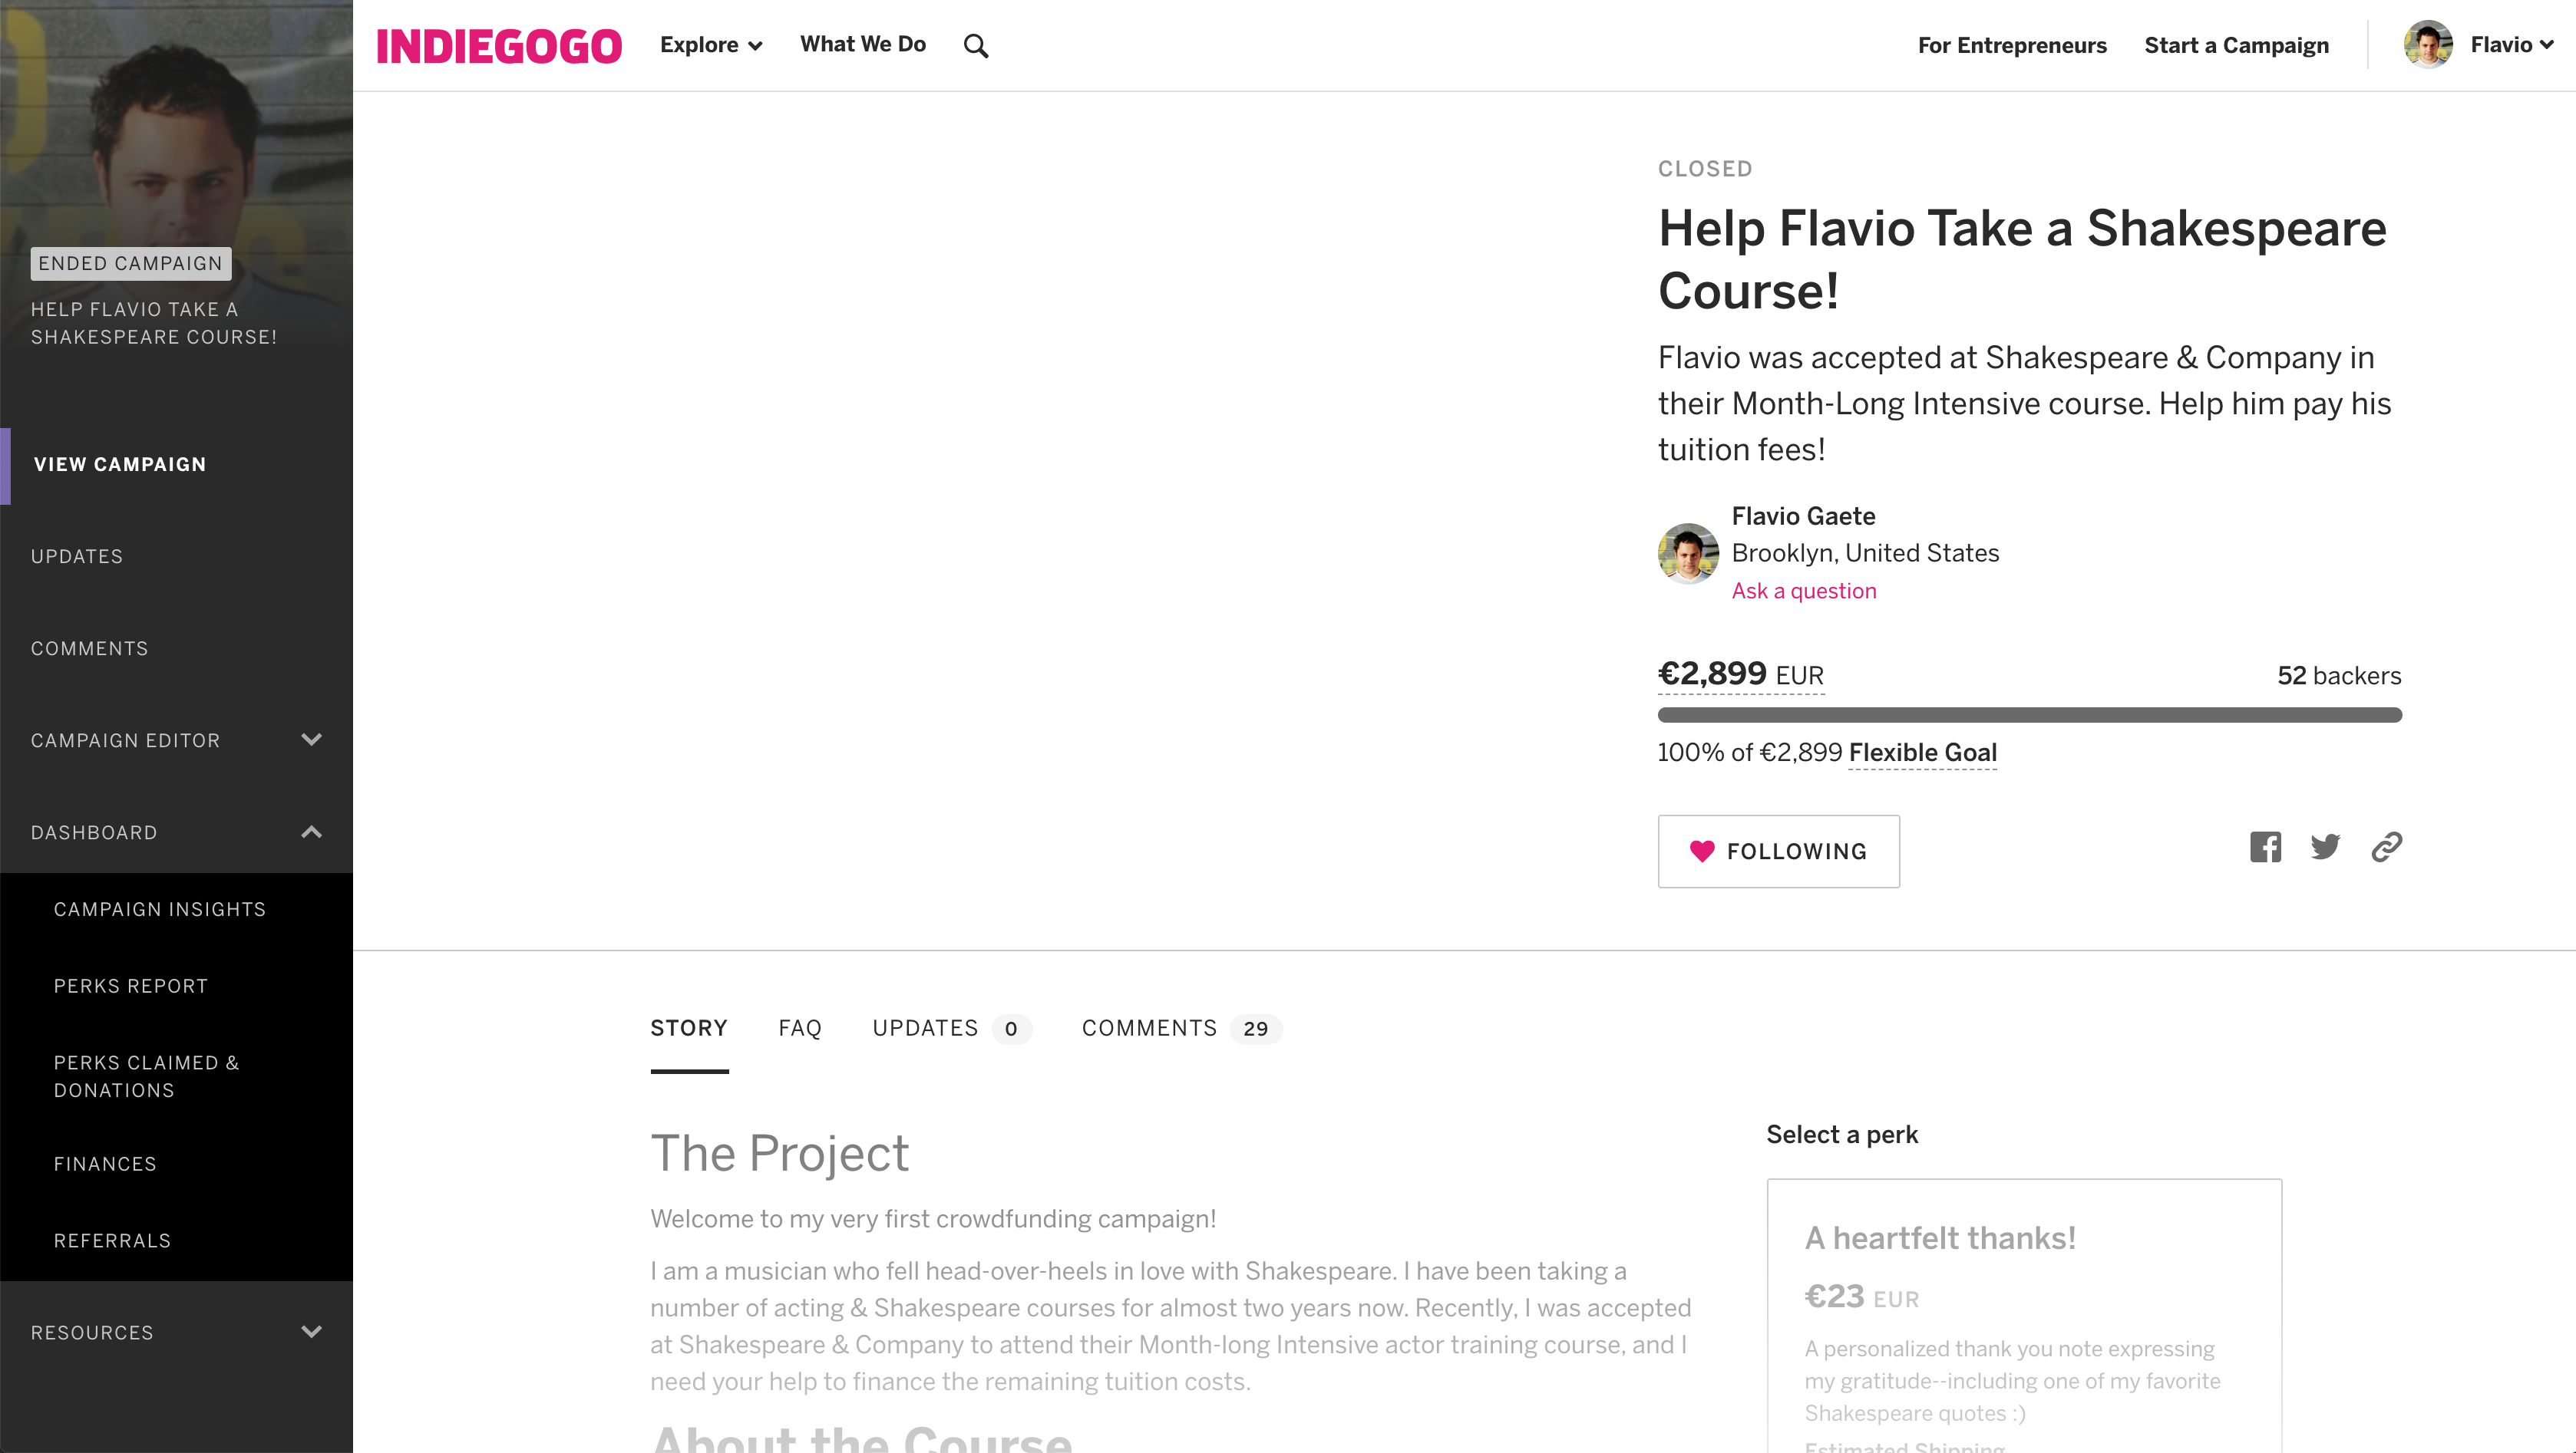The width and height of the screenshot is (2576, 1453).
Task: Toggle the Following heart button
Action: (1778, 852)
